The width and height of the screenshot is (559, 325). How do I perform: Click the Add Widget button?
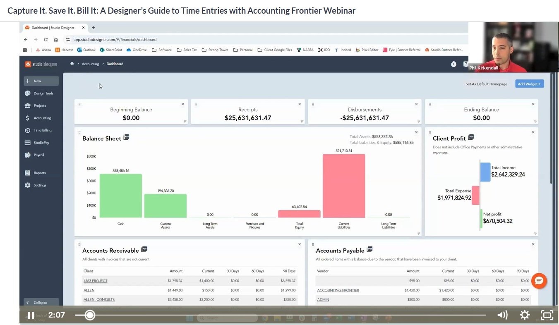[x=529, y=84]
